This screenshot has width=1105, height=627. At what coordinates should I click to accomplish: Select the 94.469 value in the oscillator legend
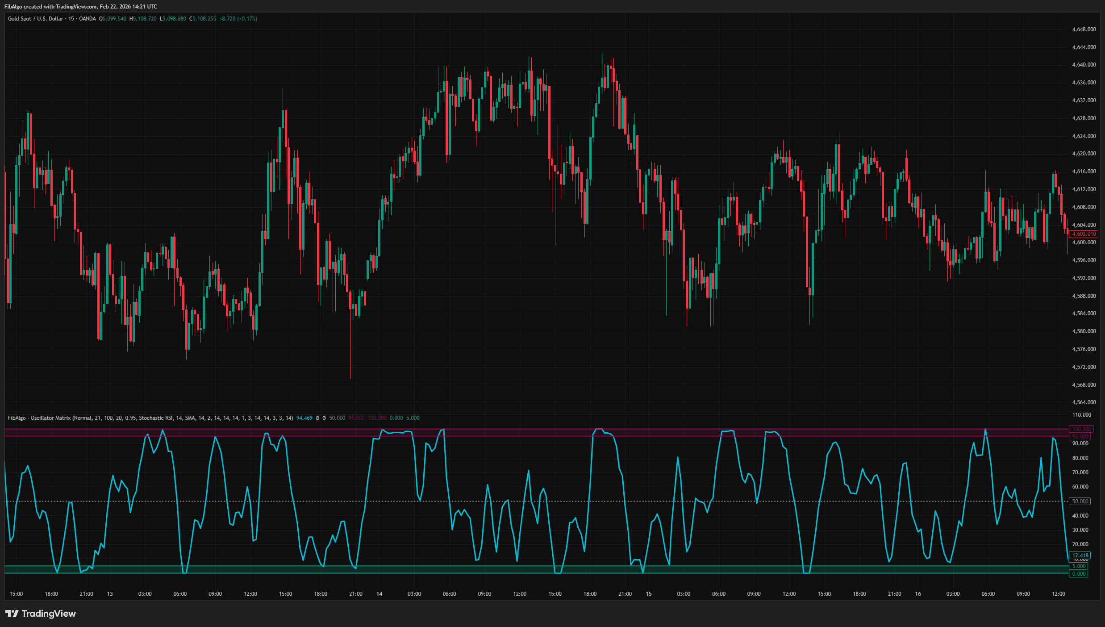click(304, 418)
